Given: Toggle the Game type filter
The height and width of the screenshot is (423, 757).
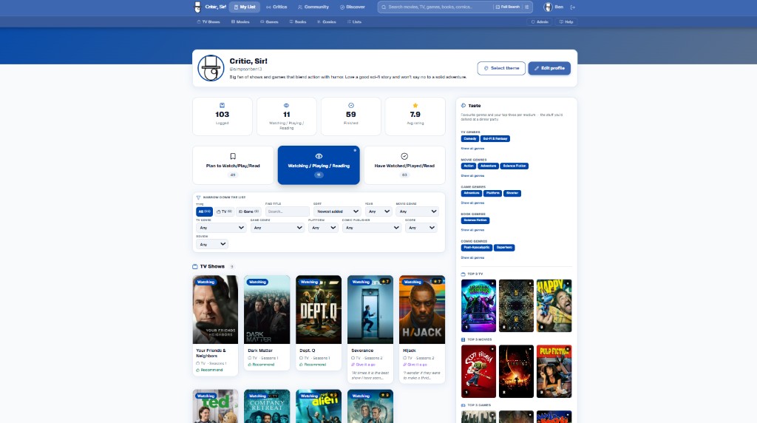Looking at the screenshot, I should [x=248, y=211].
